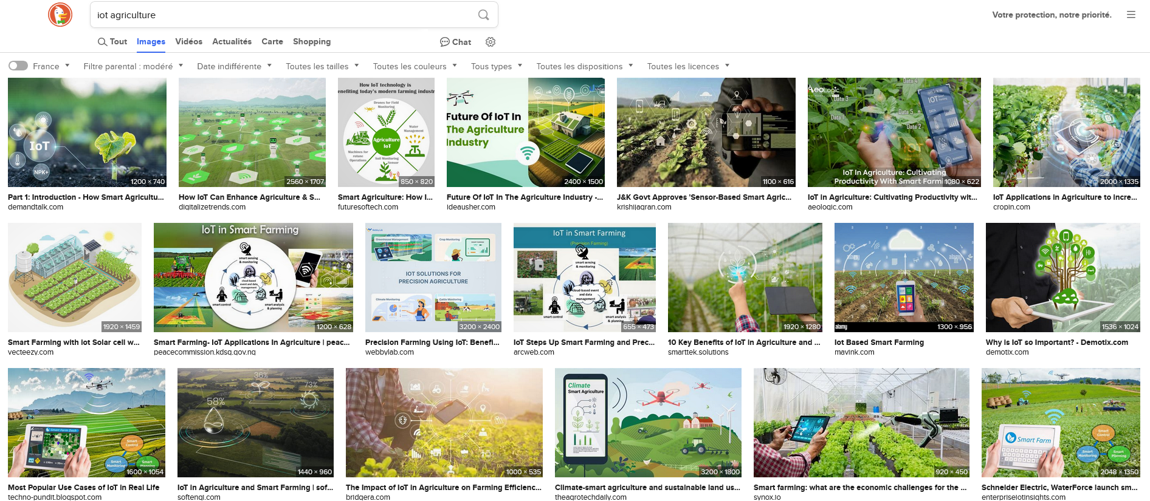Open the synox.io greenhouse lettuce thumbnail
Image resolution: width=1150 pixels, height=501 pixels.
[x=861, y=423]
